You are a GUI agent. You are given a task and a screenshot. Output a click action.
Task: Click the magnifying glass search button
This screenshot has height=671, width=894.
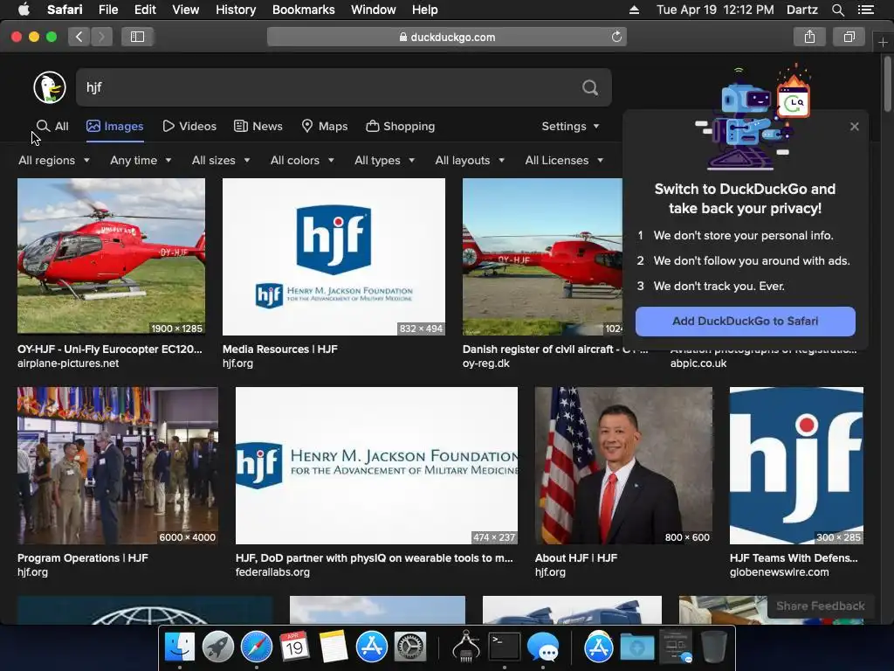(590, 87)
